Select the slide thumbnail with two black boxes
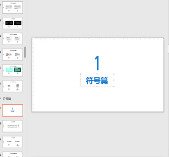 [x=13, y=23]
